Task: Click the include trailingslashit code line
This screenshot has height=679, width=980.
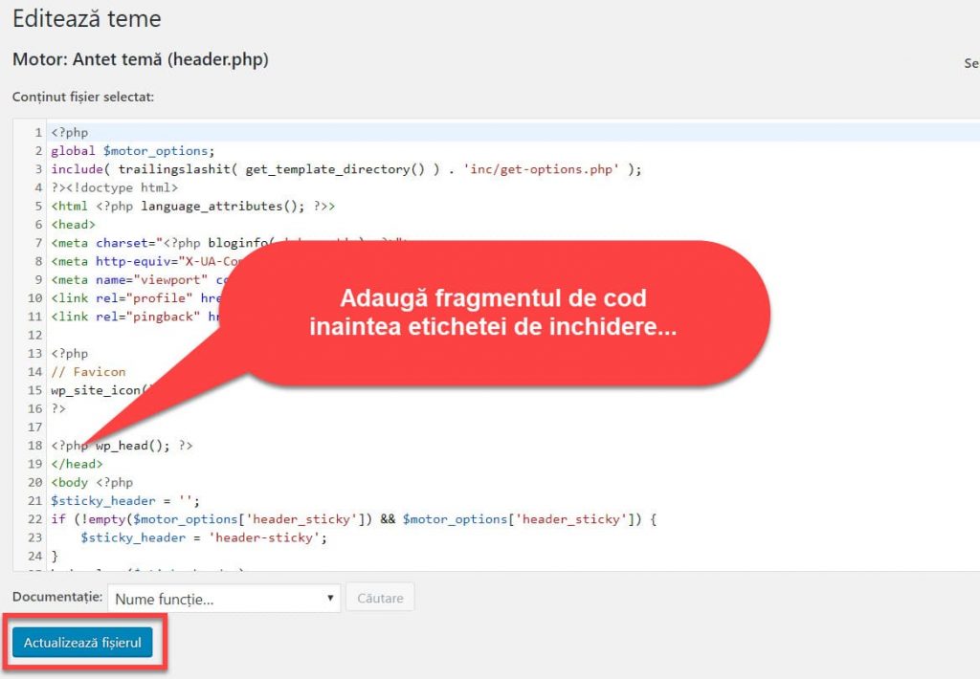Action: click(x=345, y=169)
